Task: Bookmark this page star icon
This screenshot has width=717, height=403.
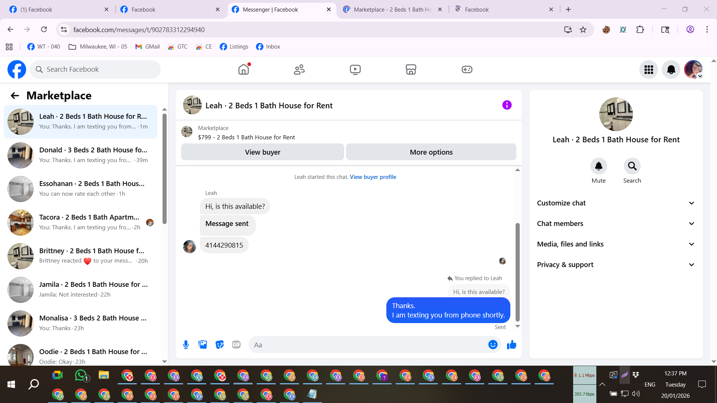Action: click(583, 30)
